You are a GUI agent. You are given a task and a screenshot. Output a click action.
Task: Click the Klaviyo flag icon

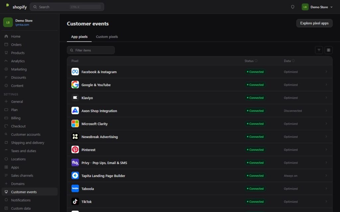click(75, 98)
